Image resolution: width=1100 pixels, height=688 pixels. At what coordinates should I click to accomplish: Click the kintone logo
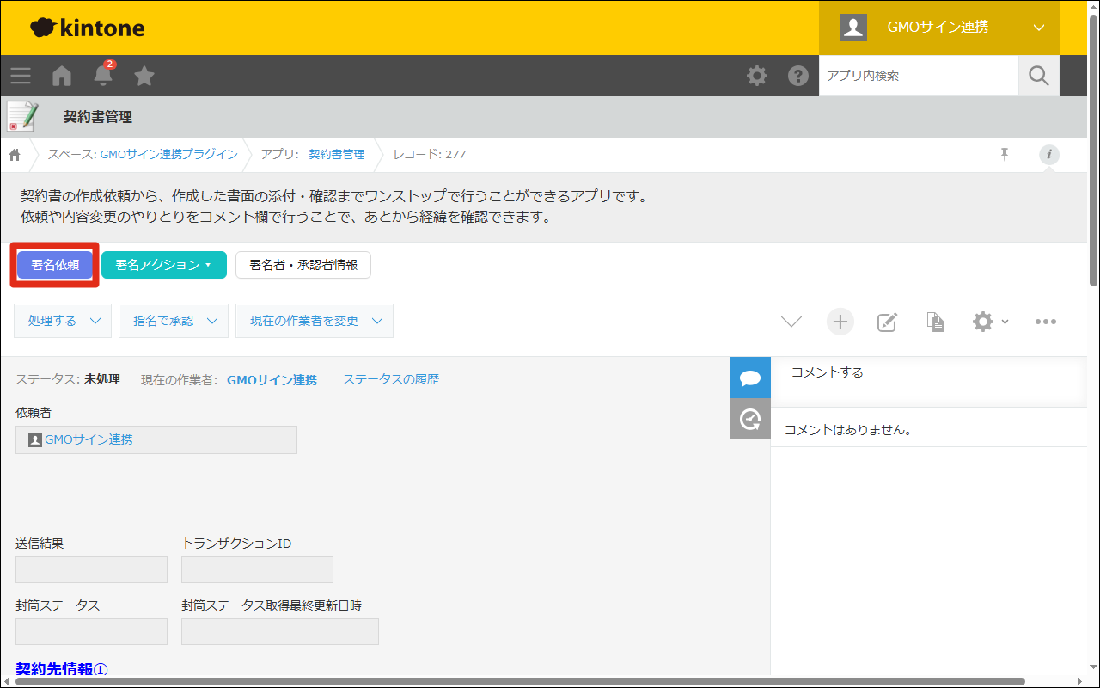pyautogui.click(x=87, y=28)
